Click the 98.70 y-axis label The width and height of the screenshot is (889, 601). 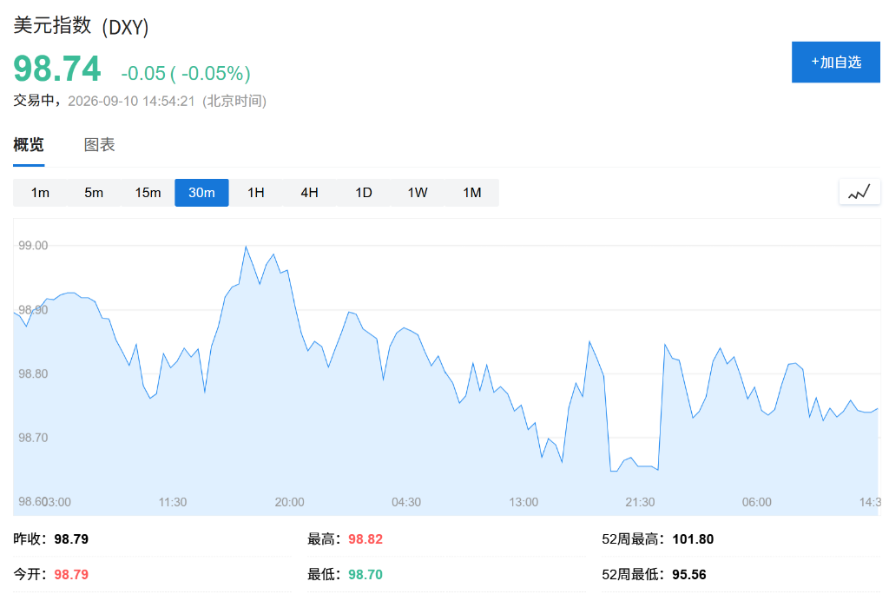33,438
